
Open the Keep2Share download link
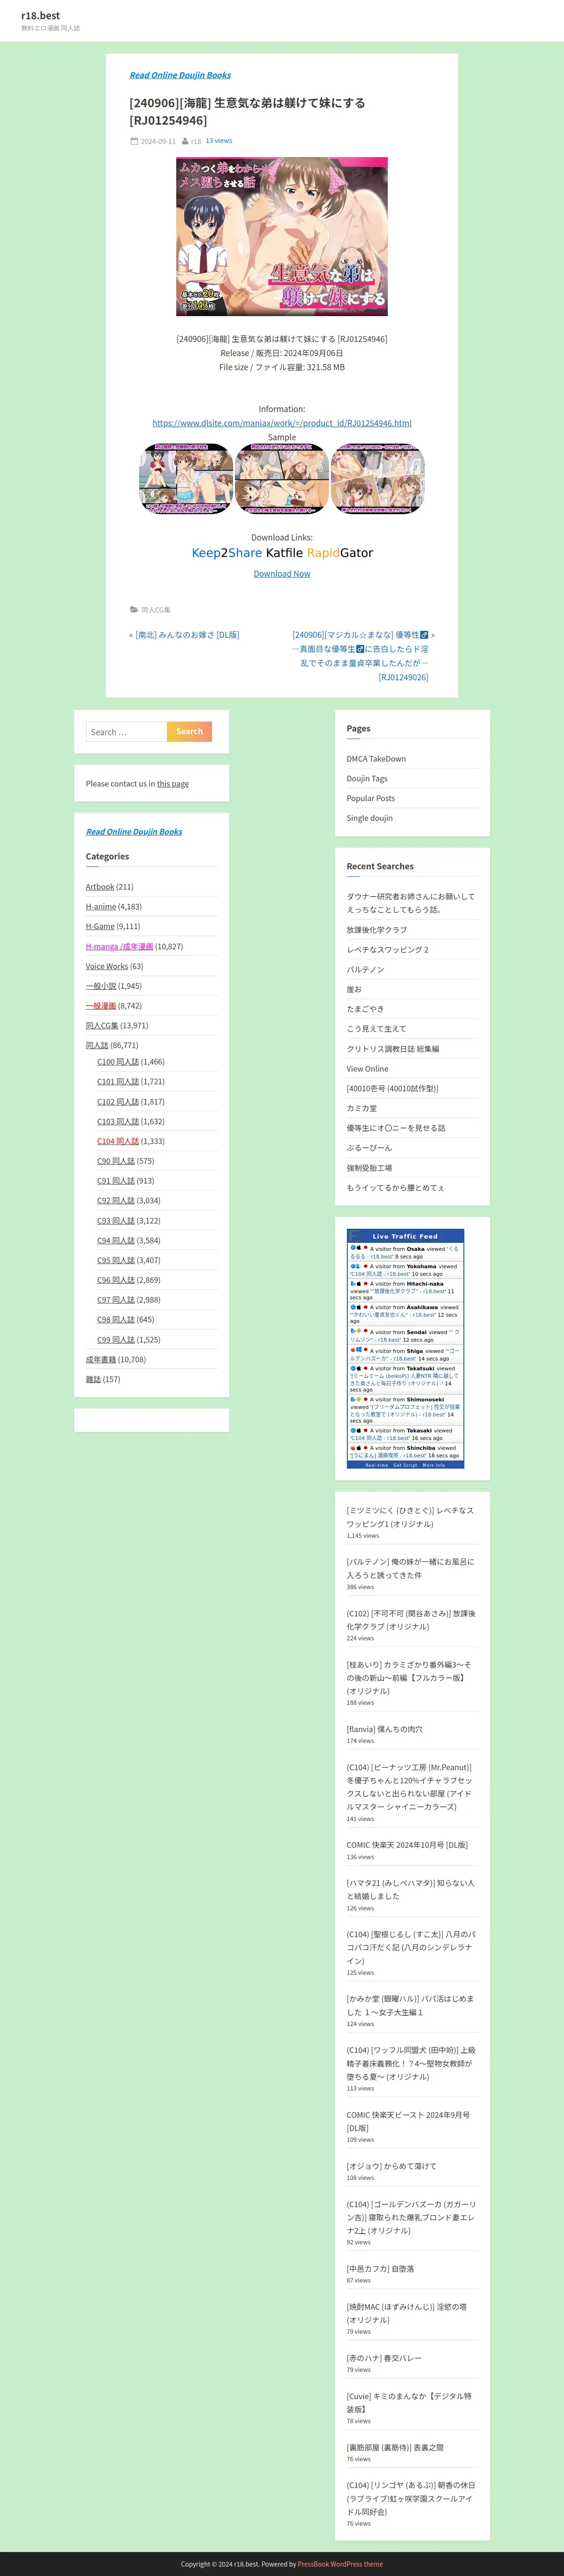pyautogui.click(x=227, y=553)
